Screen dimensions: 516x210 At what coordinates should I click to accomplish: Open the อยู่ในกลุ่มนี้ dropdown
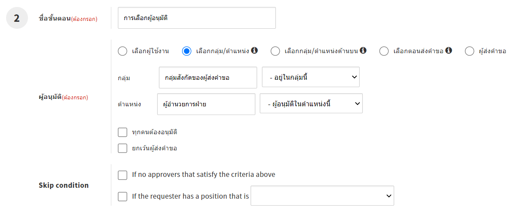pos(311,78)
